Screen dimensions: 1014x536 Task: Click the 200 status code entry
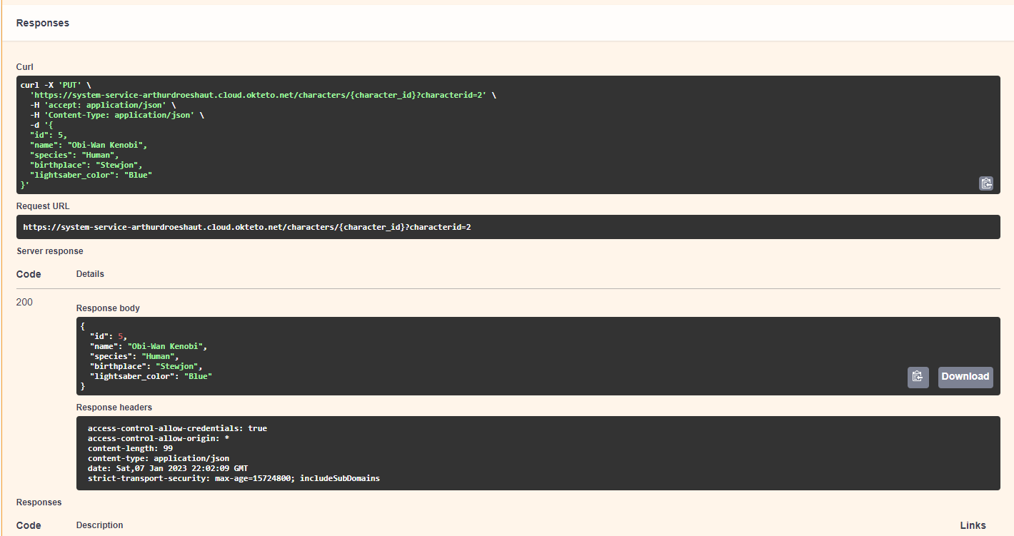click(24, 302)
